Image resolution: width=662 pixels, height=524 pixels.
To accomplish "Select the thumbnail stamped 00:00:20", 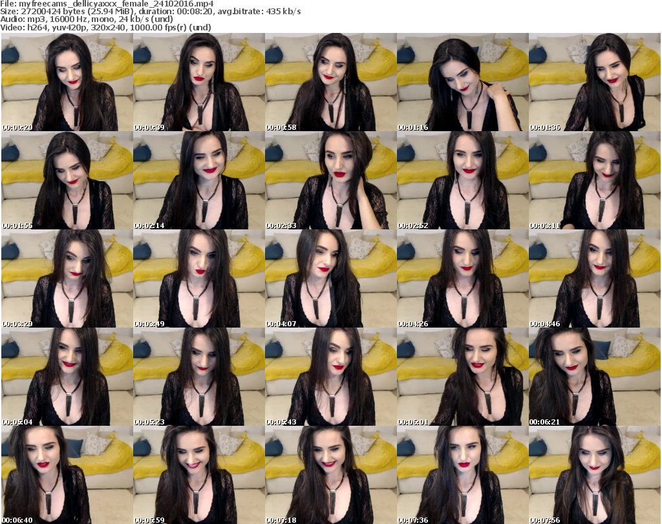I will tap(67, 82).
